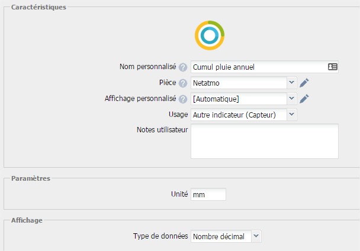Click help icon beside Affichage personnalisé

click(183, 99)
